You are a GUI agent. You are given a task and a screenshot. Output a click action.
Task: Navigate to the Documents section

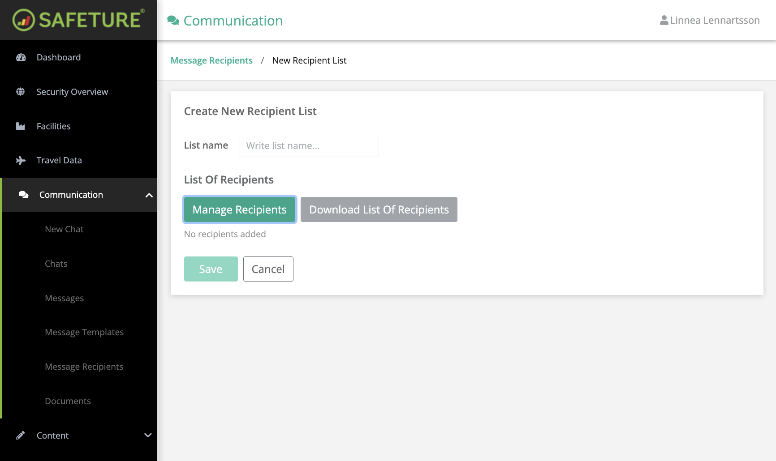(x=68, y=401)
